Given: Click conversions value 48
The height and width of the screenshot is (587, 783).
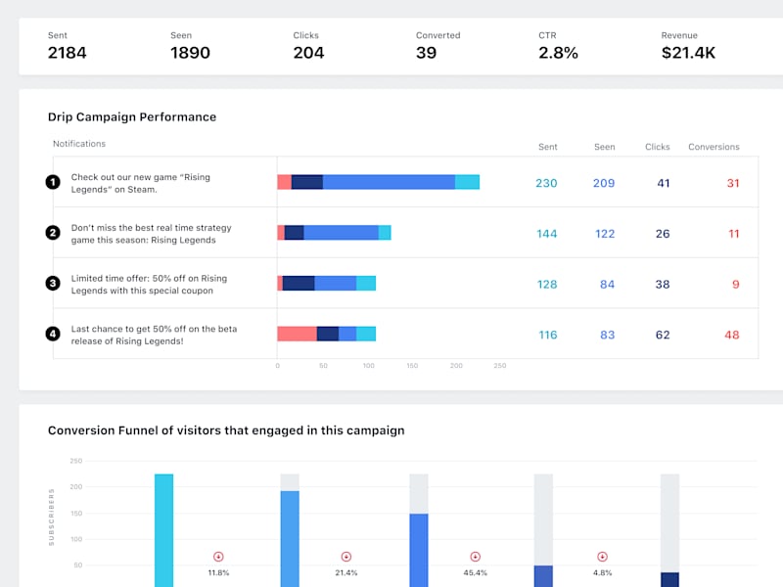Looking at the screenshot, I should (732, 335).
